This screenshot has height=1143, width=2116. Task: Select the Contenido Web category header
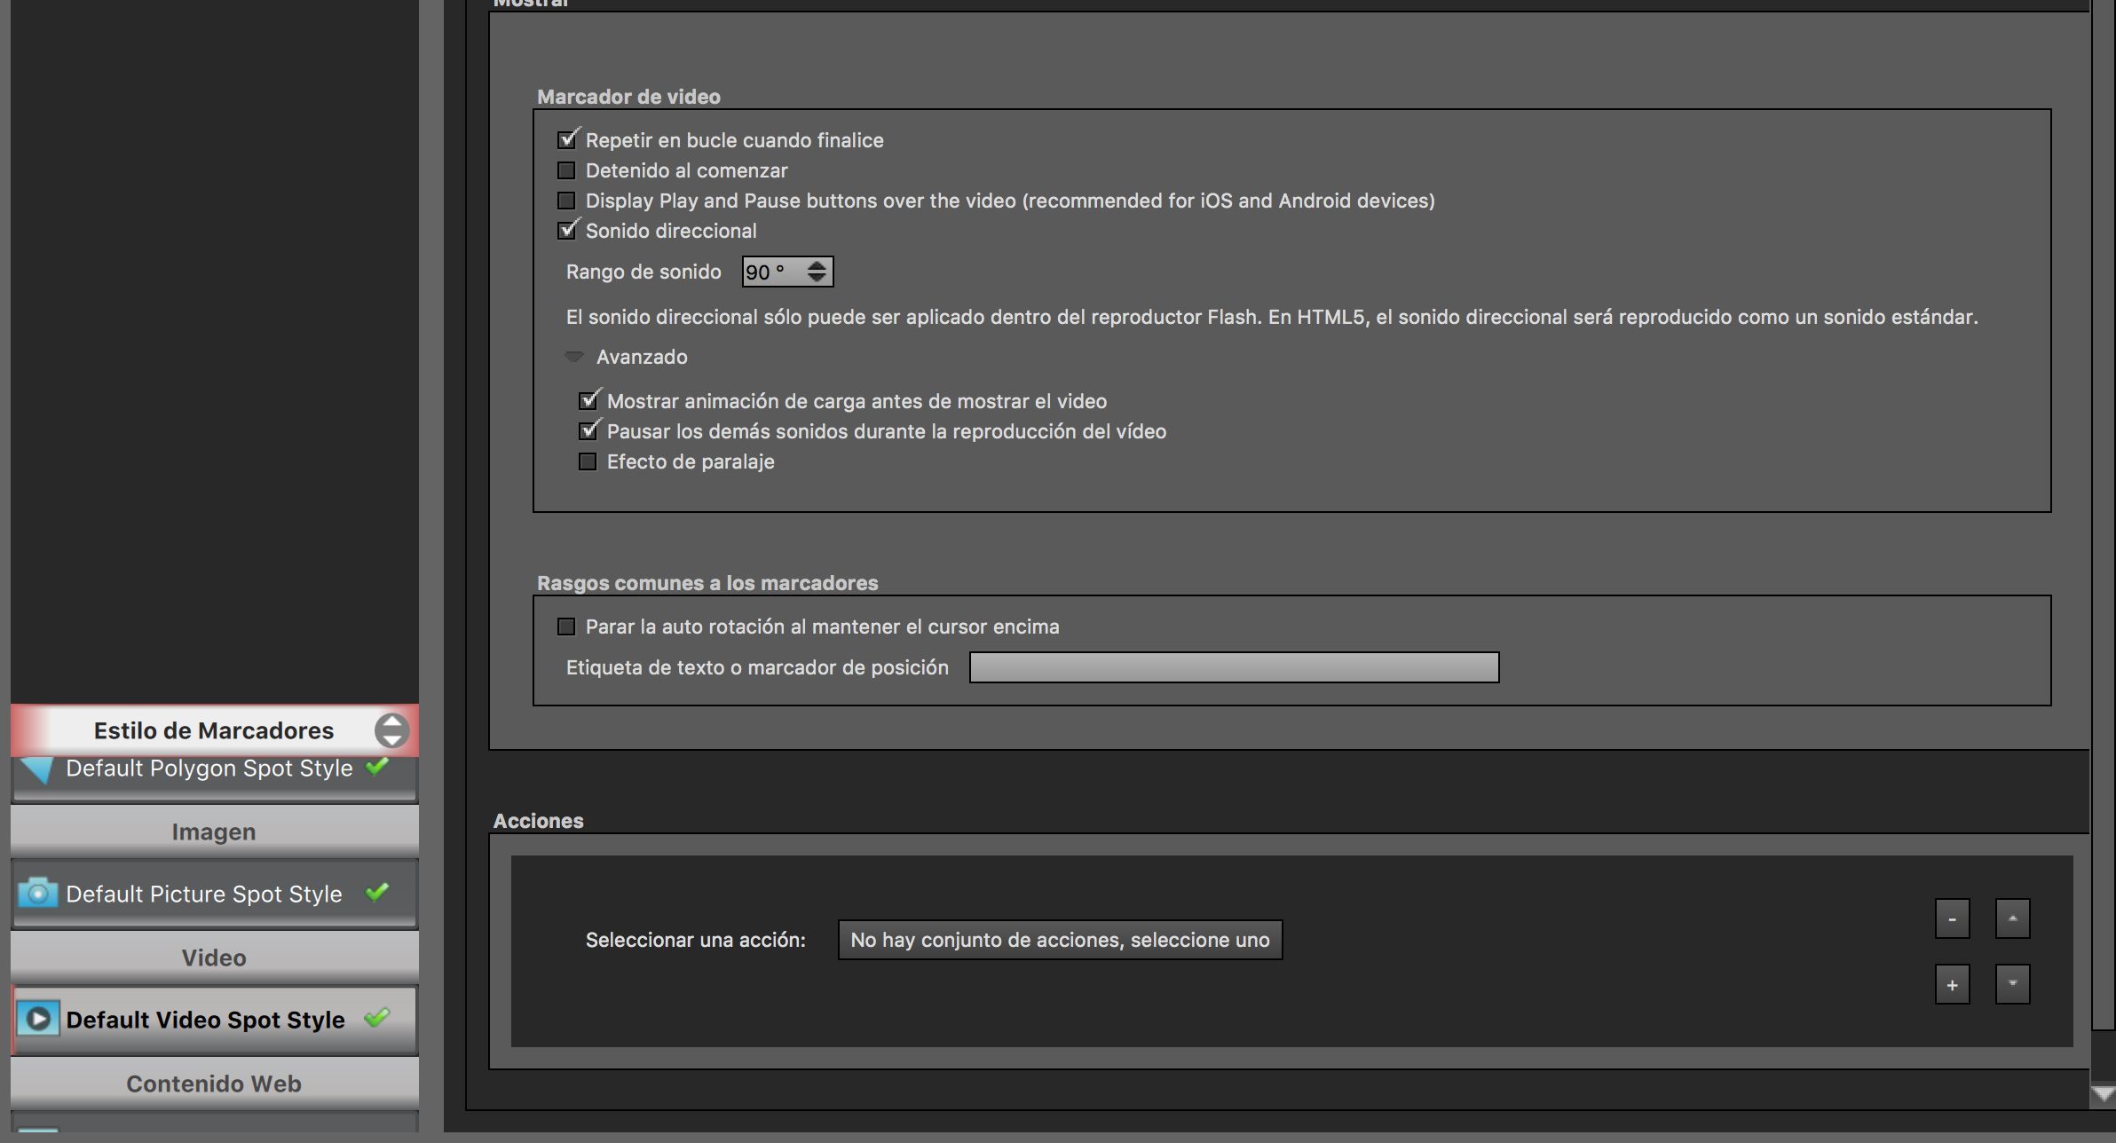pyautogui.click(x=214, y=1084)
